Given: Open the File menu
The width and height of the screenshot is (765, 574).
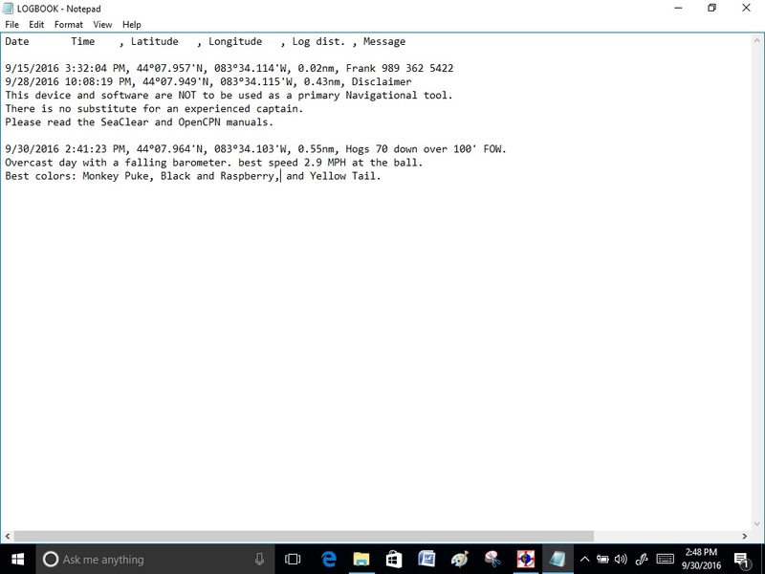Looking at the screenshot, I should pyautogui.click(x=12, y=25).
